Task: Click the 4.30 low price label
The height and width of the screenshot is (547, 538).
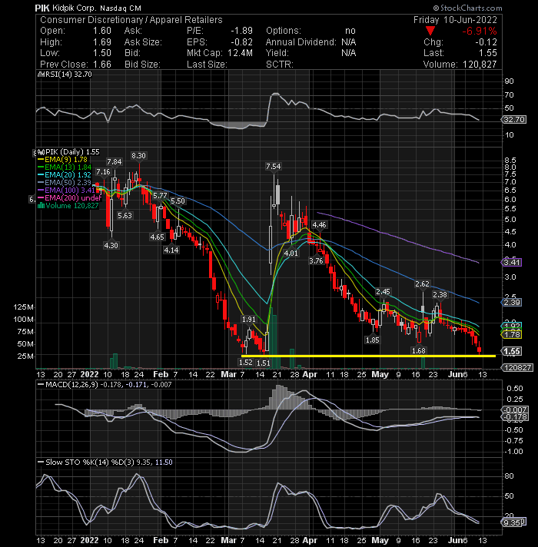Action: (111, 246)
